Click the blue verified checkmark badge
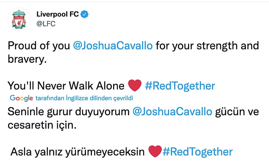This screenshot has width=269, height=164. tap(85, 14)
